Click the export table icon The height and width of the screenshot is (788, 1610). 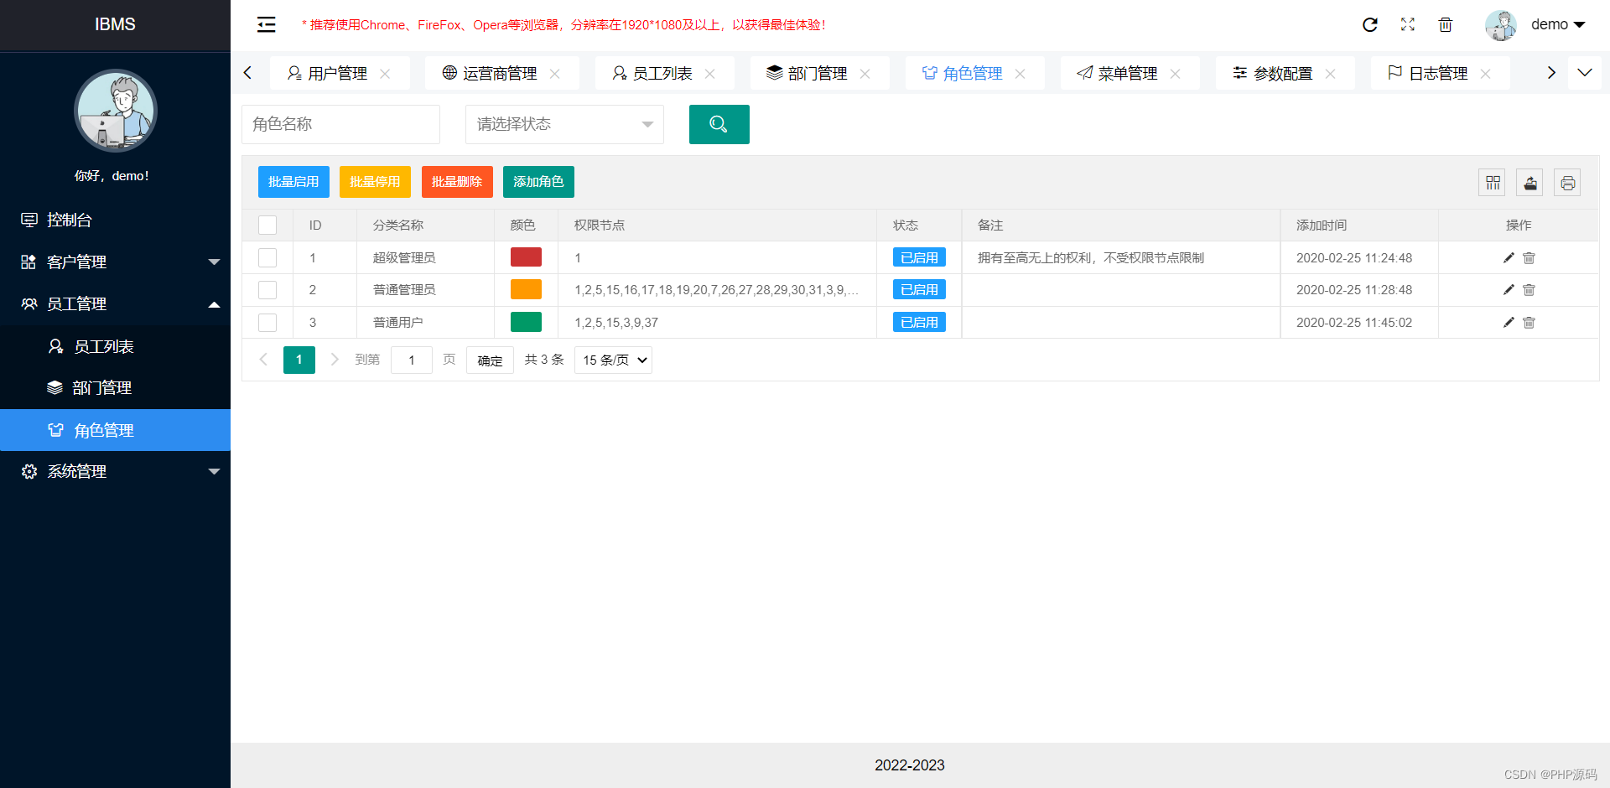(x=1530, y=183)
